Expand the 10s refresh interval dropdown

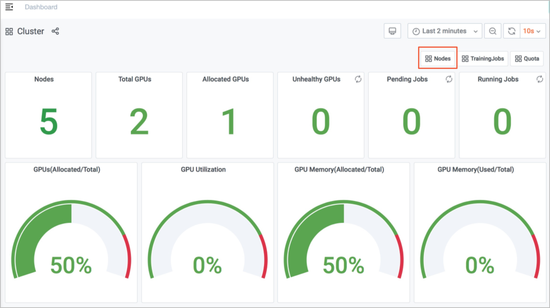533,31
